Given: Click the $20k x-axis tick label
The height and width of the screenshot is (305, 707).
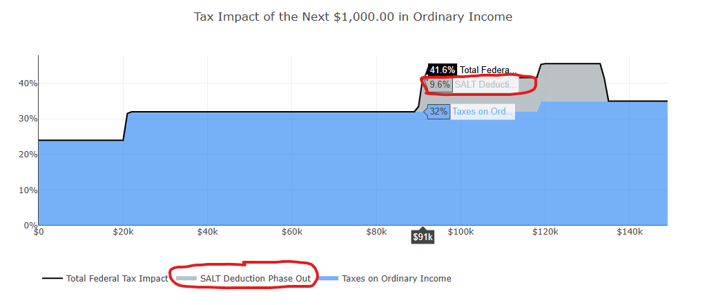Looking at the screenshot, I should [x=123, y=232].
